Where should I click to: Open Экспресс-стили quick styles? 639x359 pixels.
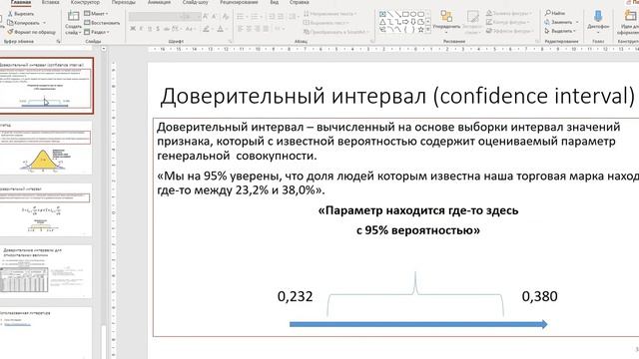click(472, 23)
